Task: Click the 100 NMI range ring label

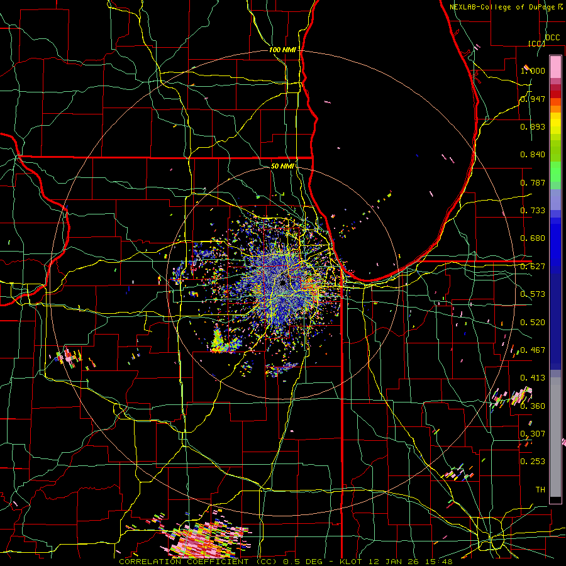Action: coord(282,50)
